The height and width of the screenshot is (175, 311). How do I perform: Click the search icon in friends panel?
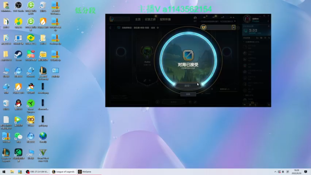click(x=269, y=38)
